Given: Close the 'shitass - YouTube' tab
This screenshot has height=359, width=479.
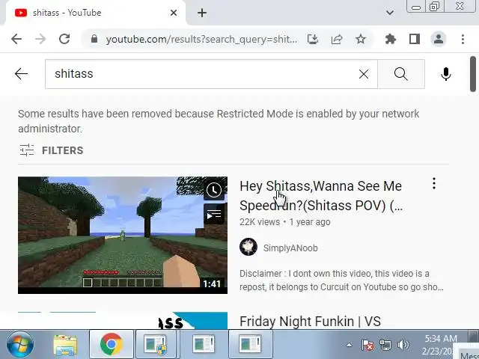Looking at the screenshot, I should point(174,13).
